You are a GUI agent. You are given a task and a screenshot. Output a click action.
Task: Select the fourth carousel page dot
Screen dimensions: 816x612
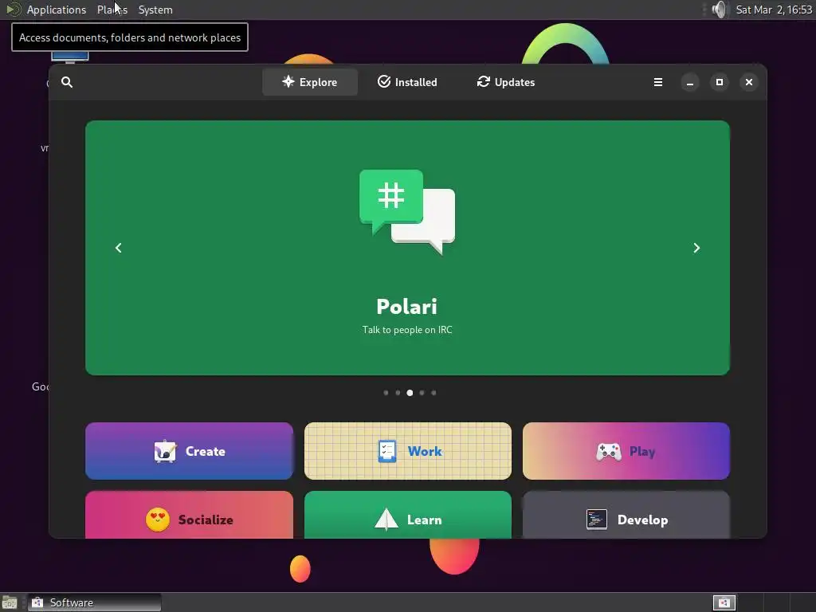(x=422, y=393)
